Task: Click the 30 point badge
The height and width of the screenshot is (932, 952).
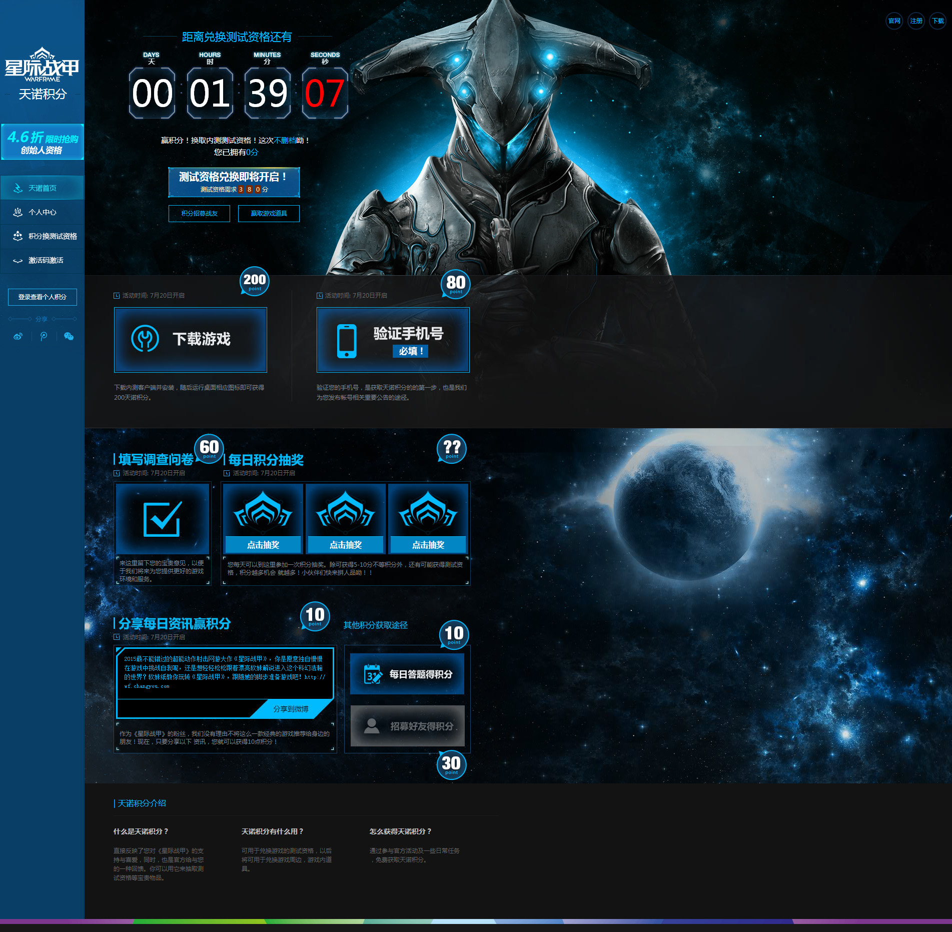Action: point(451,765)
